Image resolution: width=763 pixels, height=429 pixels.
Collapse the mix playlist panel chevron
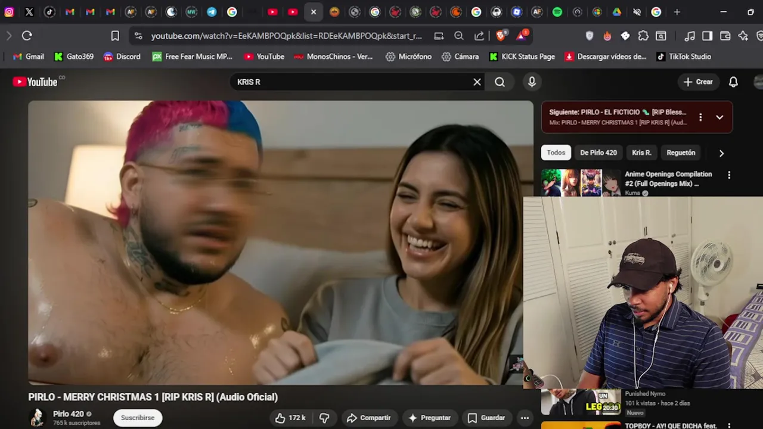719,117
